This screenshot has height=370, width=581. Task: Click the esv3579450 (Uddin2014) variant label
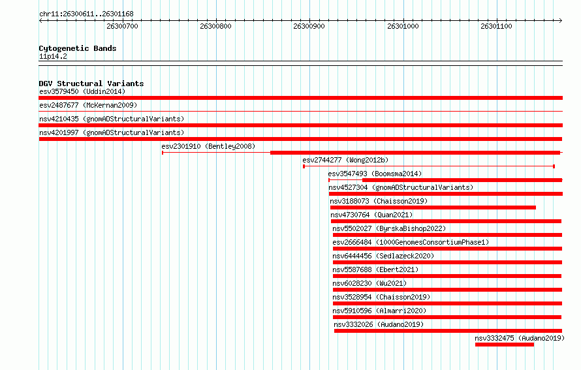pos(82,91)
